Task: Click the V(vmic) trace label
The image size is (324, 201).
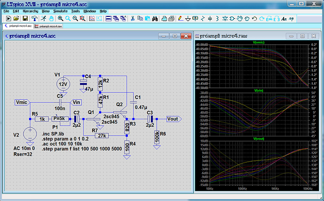Action: coord(259,43)
